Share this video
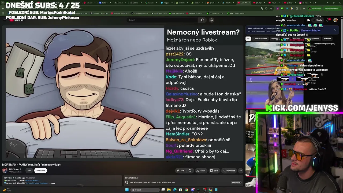 tap(201, 171)
